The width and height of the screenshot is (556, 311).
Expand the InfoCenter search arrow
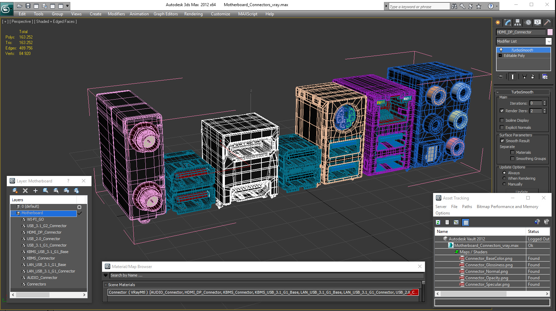[386, 6]
